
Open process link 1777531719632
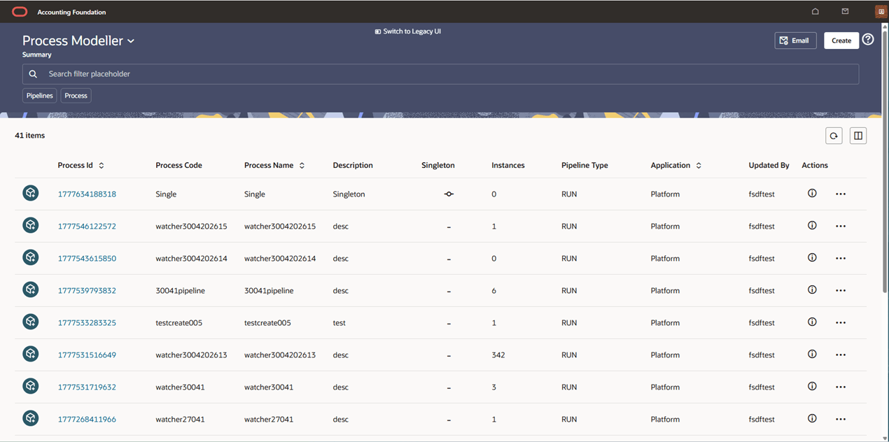point(87,387)
